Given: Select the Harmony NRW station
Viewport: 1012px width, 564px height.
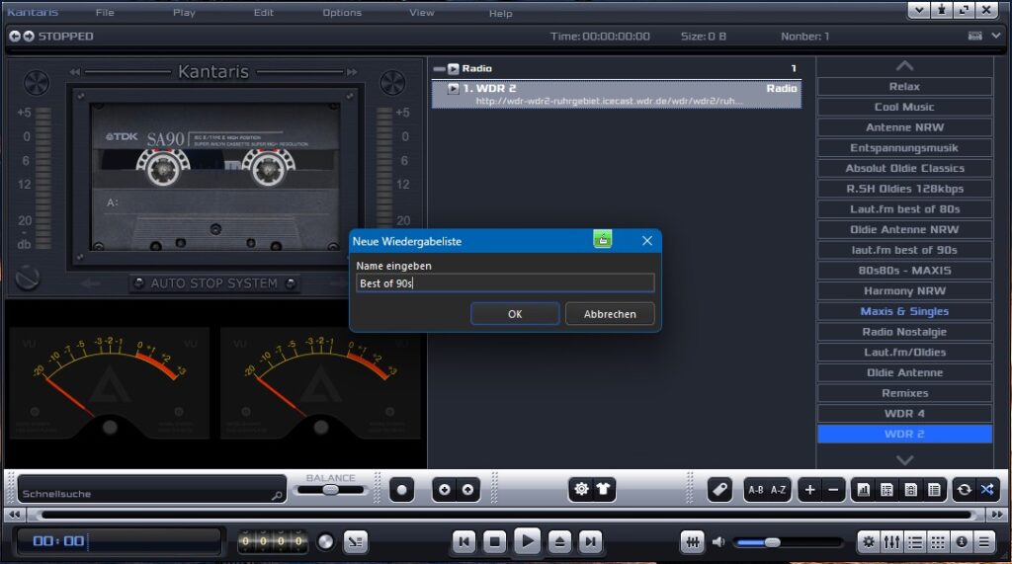Looking at the screenshot, I should [x=904, y=290].
